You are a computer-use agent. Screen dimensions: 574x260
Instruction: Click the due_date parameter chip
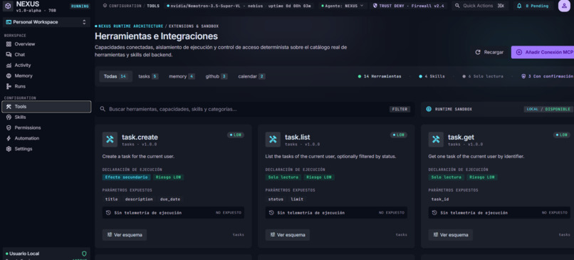pyautogui.click(x=170, y=199)
